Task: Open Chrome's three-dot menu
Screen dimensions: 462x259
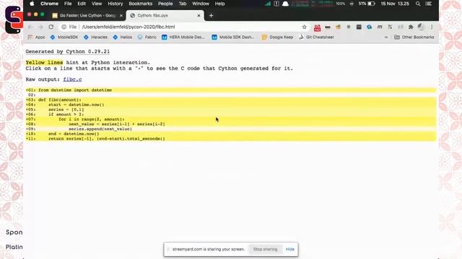Action: [432, 27]
